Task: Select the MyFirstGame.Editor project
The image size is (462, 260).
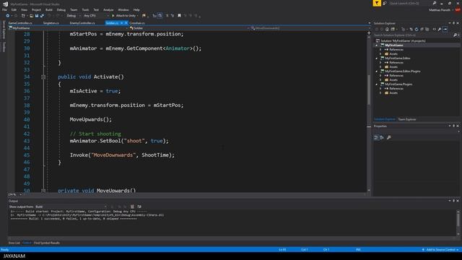Action: (397, 58)
